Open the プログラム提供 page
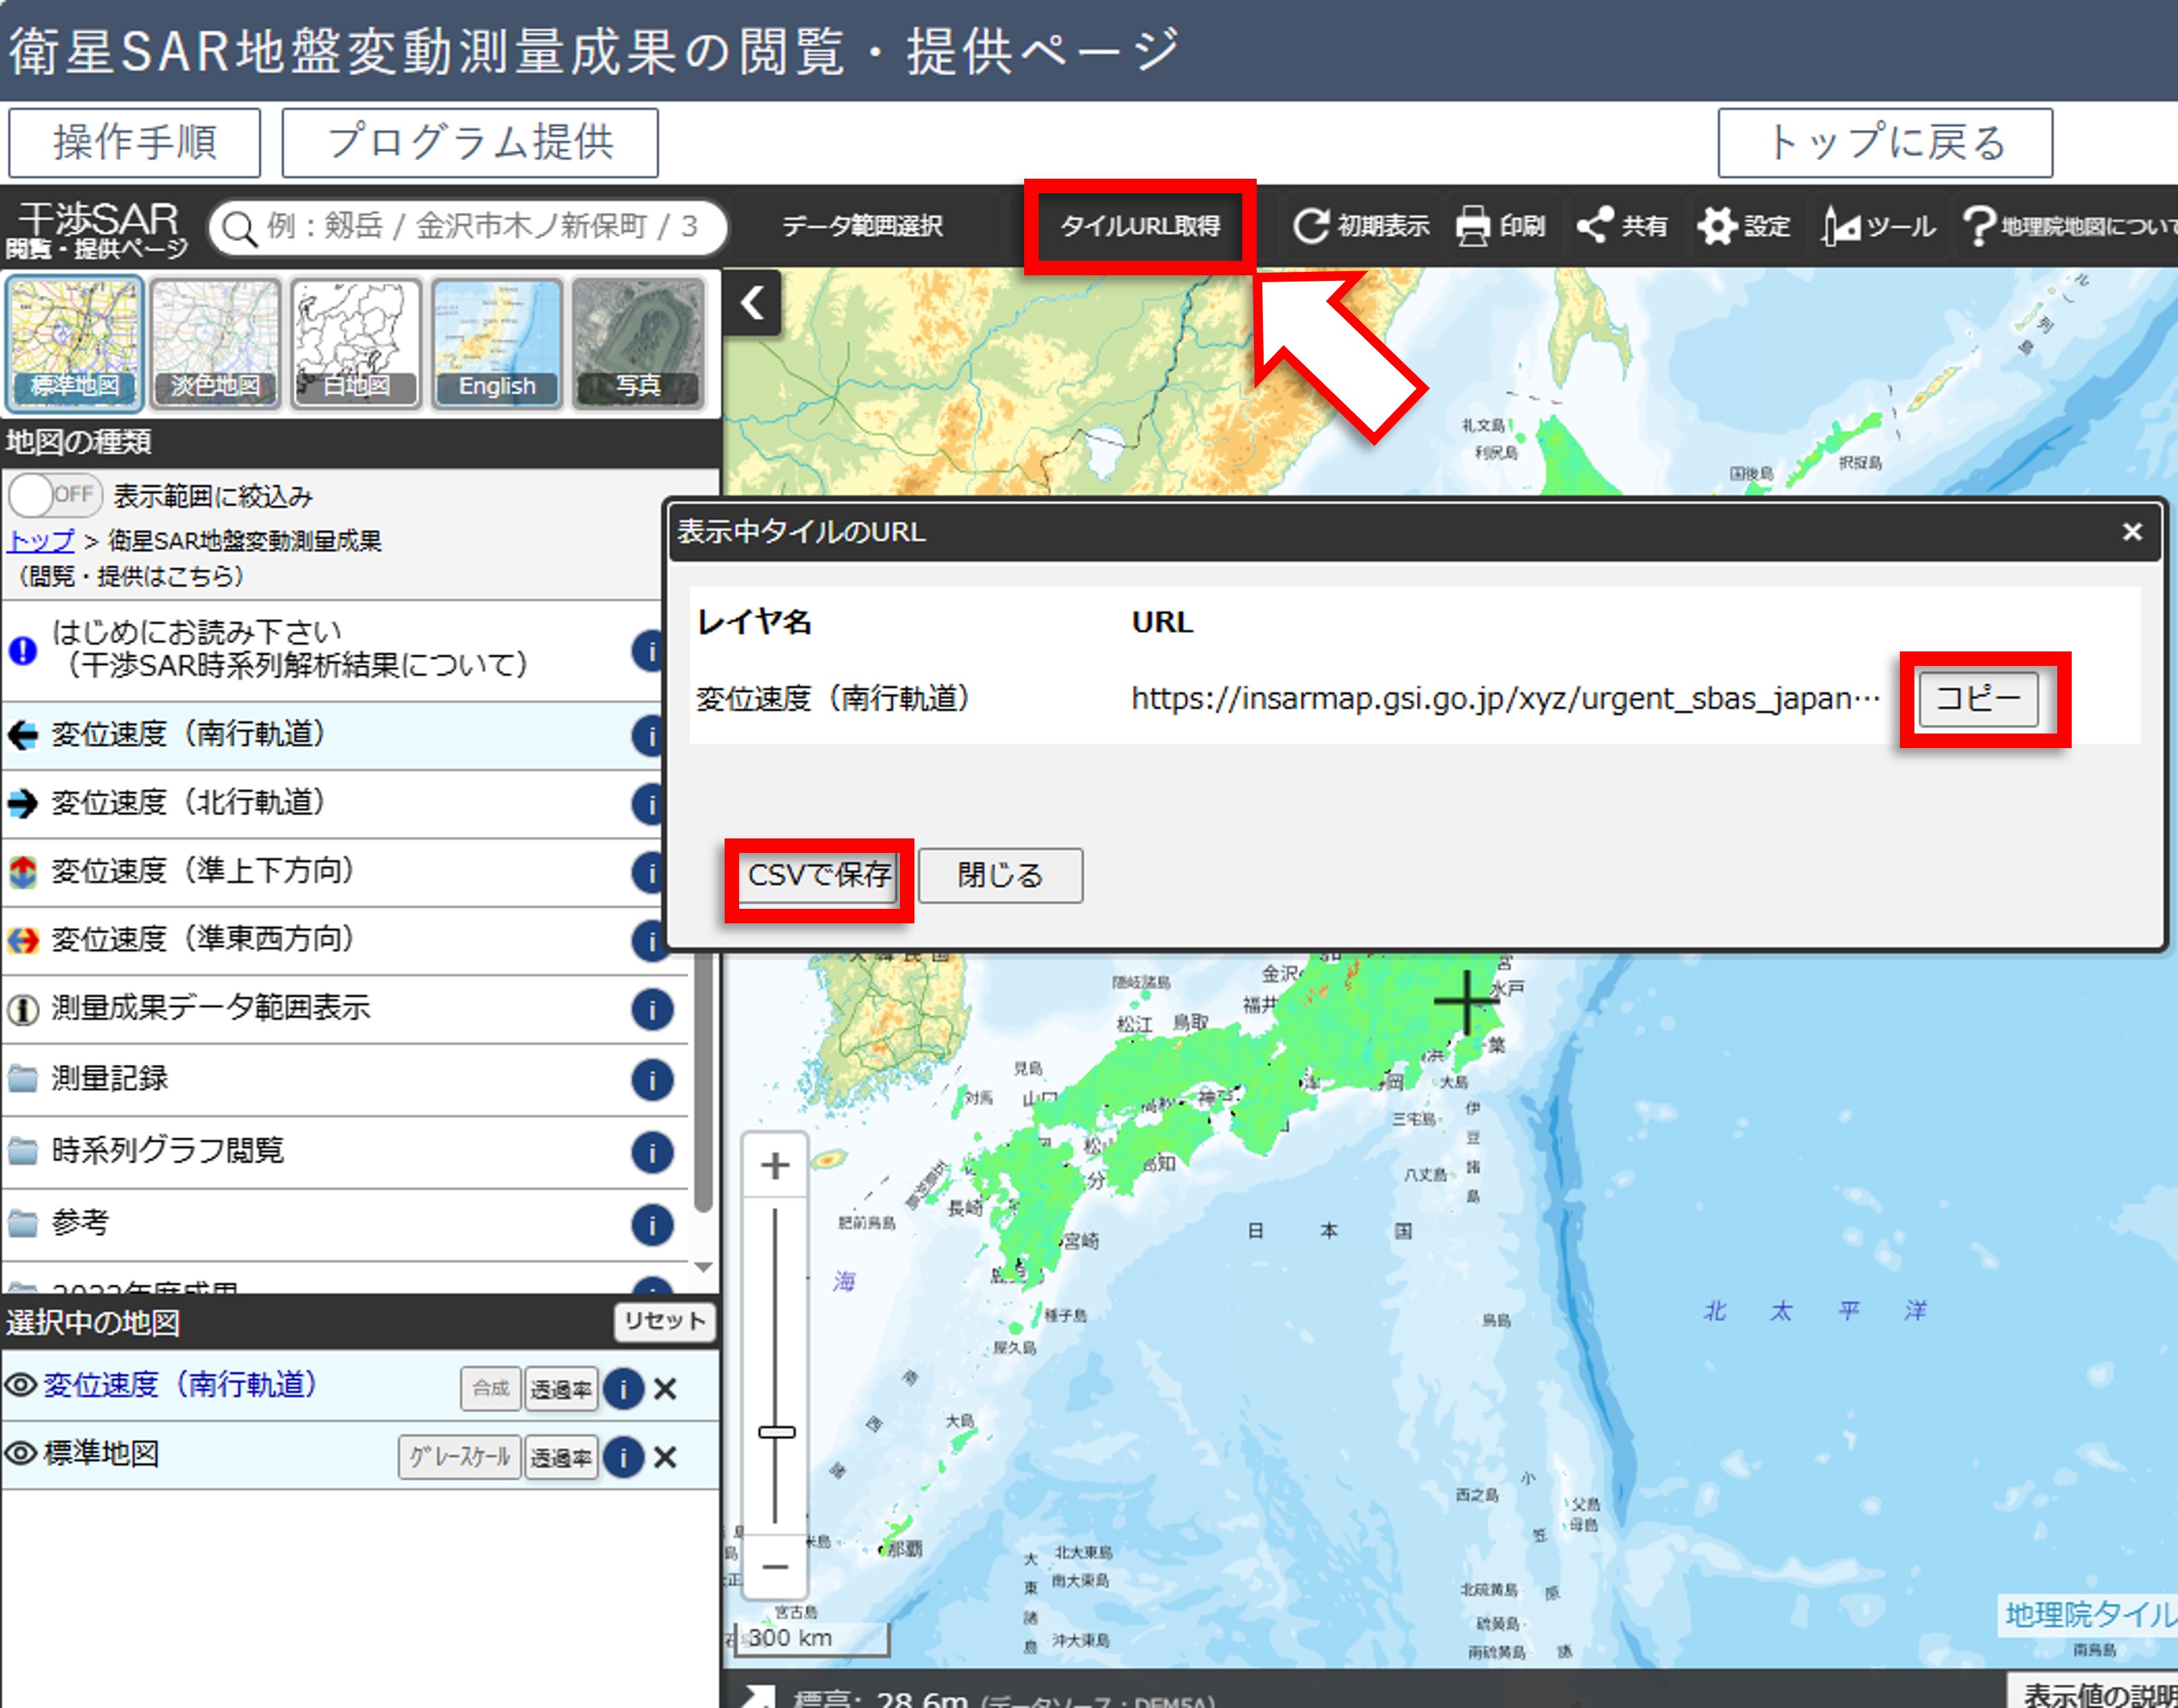Image resolution: width=2178 pixels, height=1708 pixels. 469,143
